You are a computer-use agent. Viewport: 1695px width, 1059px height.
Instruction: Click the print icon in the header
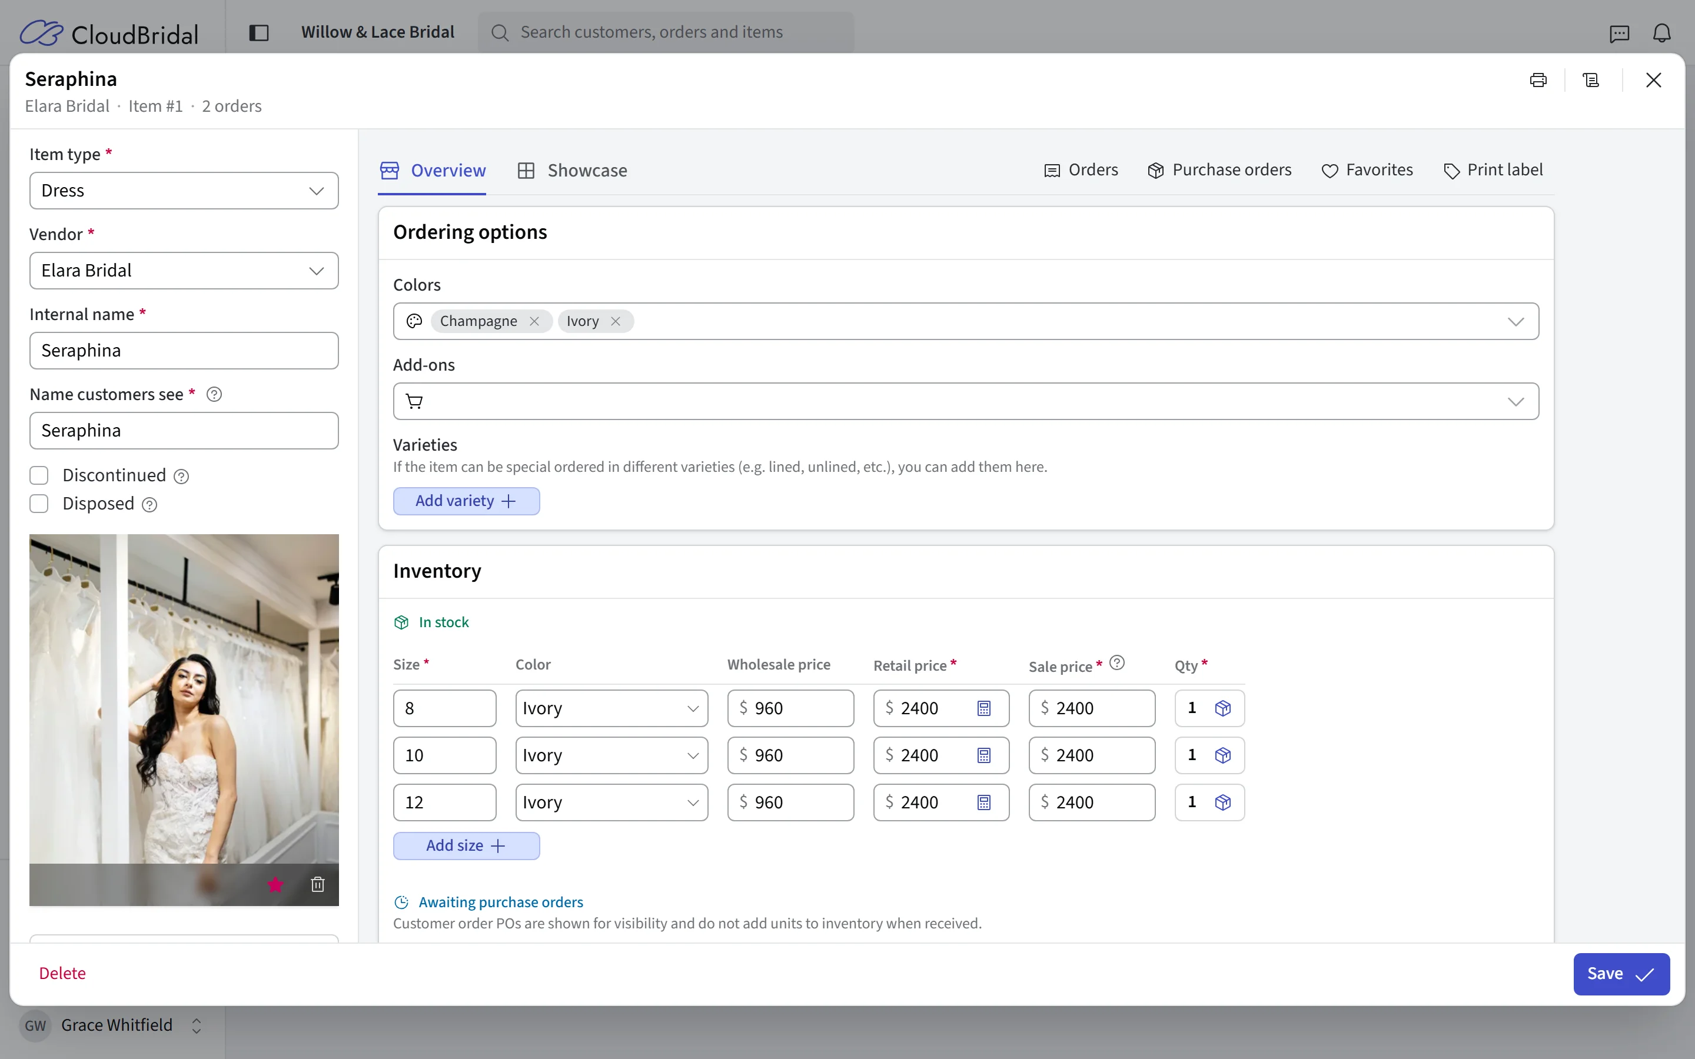(x=1538, y=80)
